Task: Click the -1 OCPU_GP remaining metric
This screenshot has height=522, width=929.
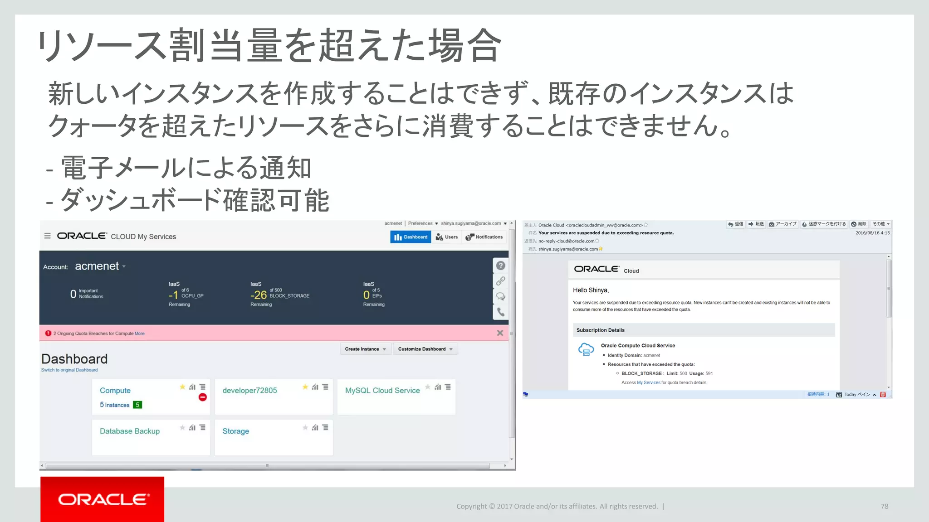Action: [x=186, y=294]
